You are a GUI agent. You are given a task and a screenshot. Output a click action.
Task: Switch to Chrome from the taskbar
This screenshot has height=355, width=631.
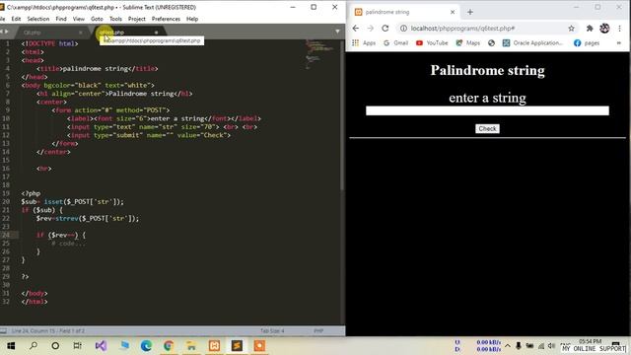point(169,346)
